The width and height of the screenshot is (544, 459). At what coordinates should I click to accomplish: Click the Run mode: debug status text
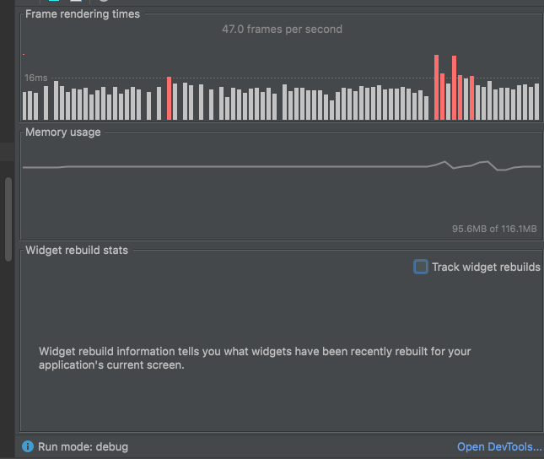pyautogui.click(x=83, y=447)
